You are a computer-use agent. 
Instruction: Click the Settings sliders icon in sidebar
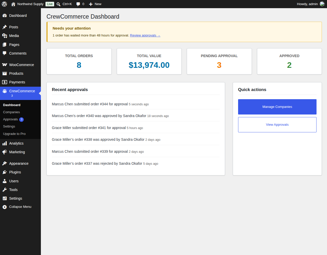5,198
